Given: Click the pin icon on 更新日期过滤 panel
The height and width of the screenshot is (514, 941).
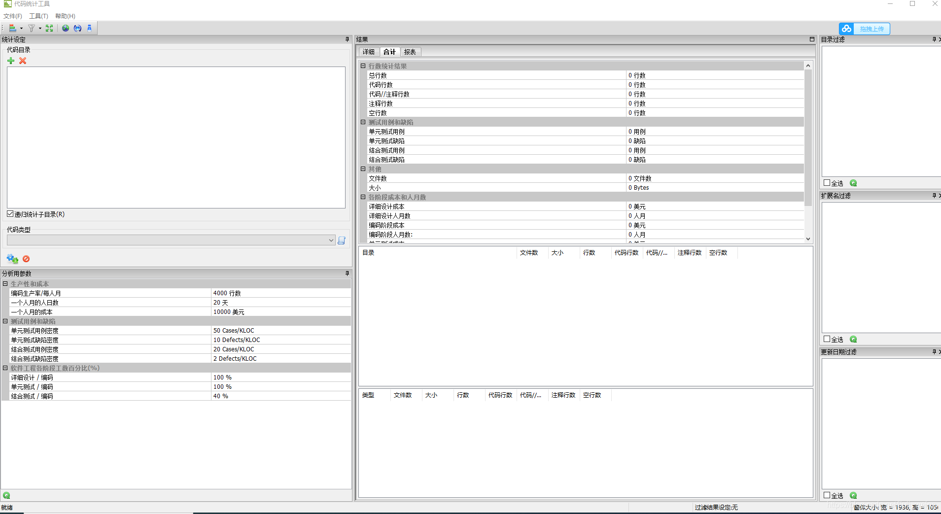Looking at the screenshot, I should click(x=934, y=351).
